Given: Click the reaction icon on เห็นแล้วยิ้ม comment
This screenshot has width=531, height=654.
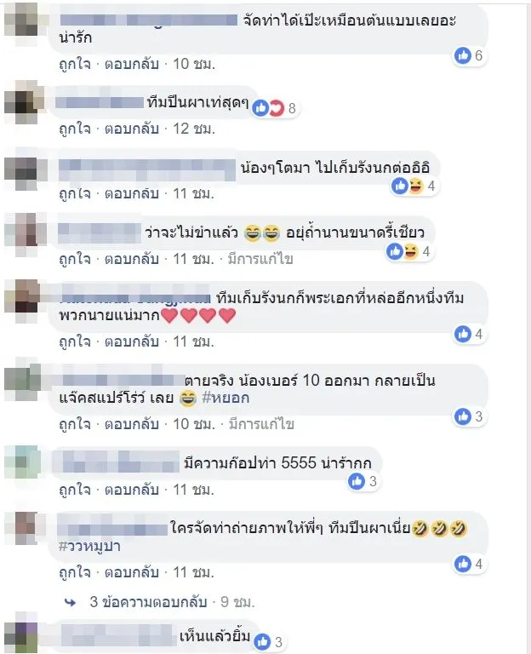Looking at the screenshot, I should [x=263, y=641].
